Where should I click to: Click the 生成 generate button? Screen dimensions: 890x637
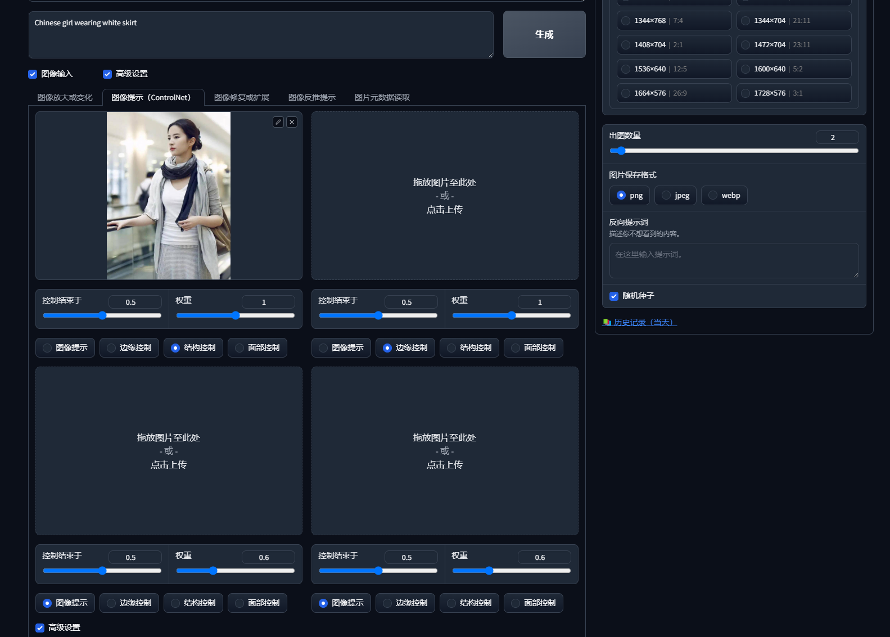[x=544, y=34]
